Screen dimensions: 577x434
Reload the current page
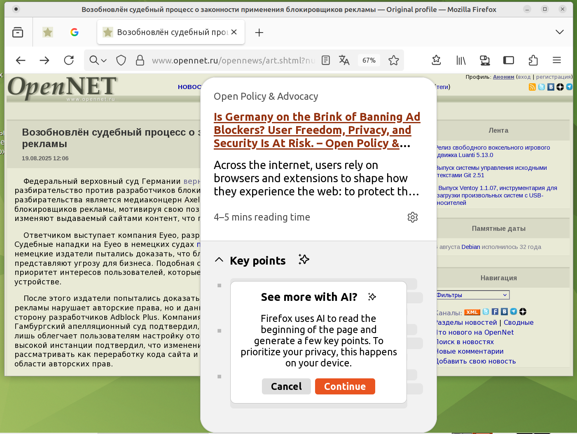click(x=69, y=61)
